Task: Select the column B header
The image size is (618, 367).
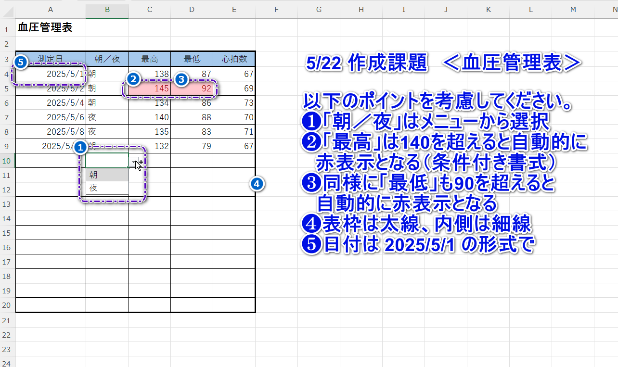Action: point(107,9)
